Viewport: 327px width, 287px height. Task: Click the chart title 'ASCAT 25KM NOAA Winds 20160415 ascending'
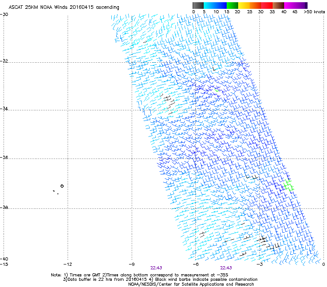[64, 8]
